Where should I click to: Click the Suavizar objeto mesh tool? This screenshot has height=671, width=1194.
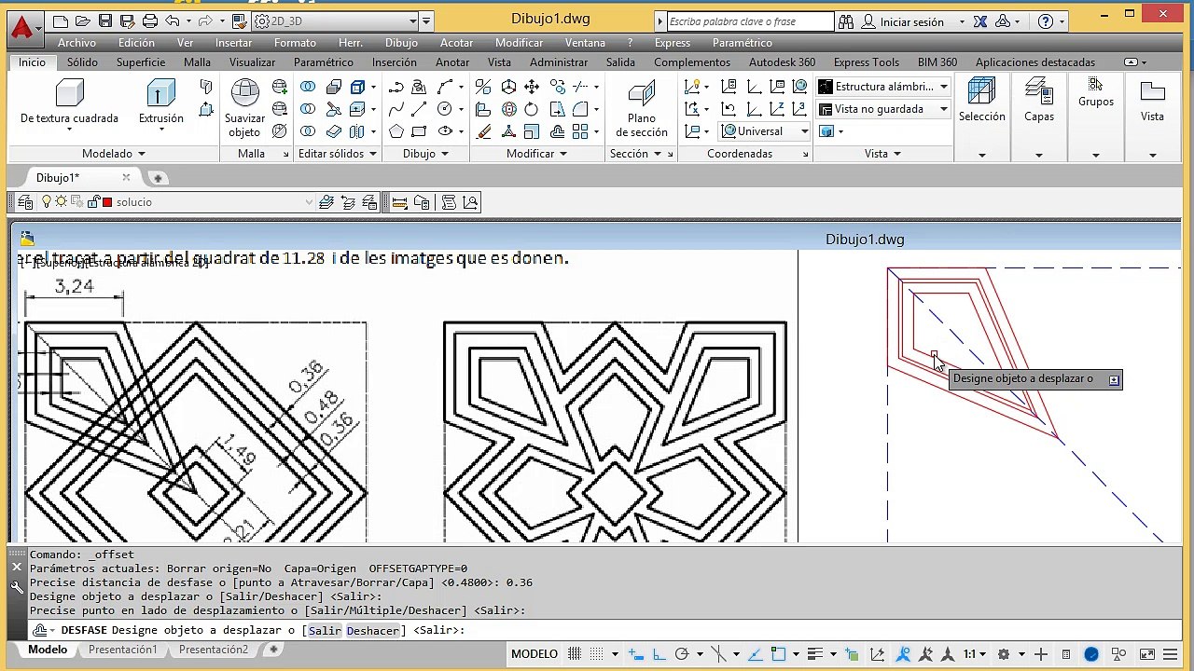coord(244,108)
